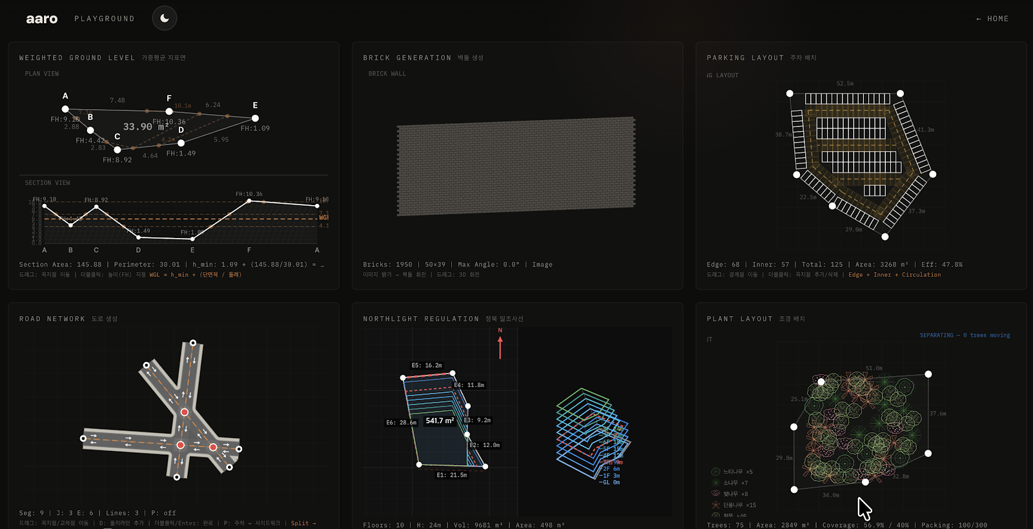Click the red north arrow indicator
The width and height of the screenshot is (1033, 529).
(500, 344)
